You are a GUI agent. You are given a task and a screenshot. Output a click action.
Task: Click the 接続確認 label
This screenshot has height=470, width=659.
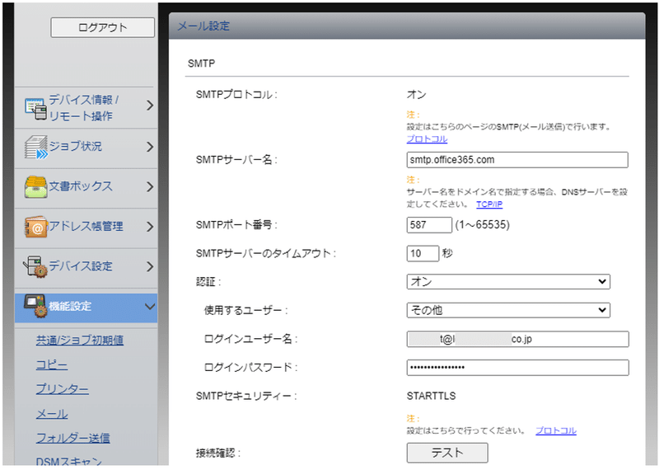(x=218, y=454)
